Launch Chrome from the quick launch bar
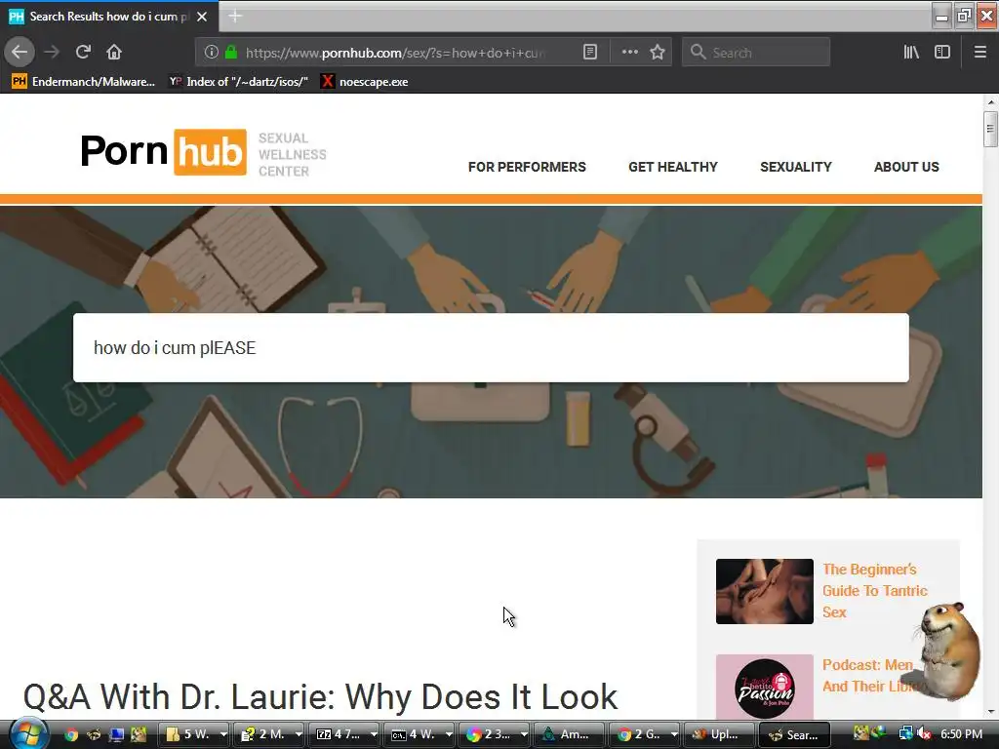Screen dimensions: 999x749 click(x=70, y=734)
